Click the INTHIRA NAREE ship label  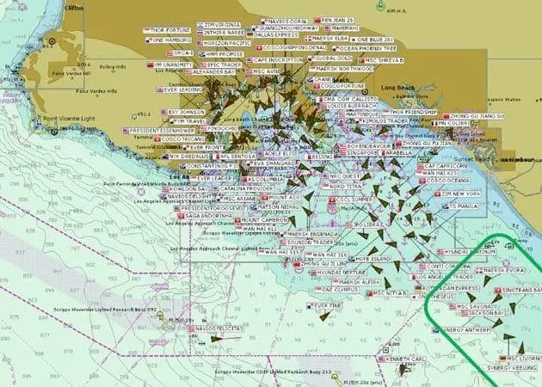point(220,33)
